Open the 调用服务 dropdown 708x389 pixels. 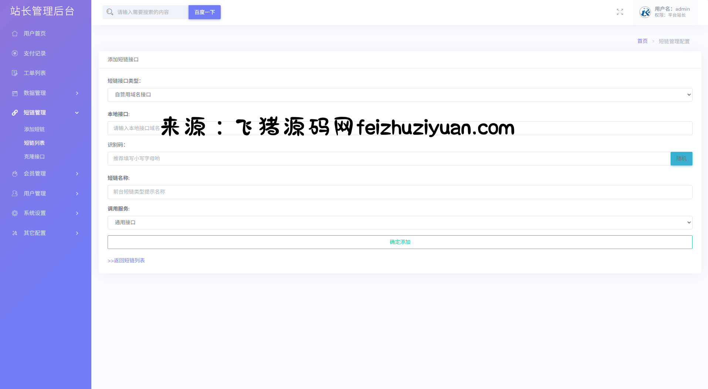[400, 222]
